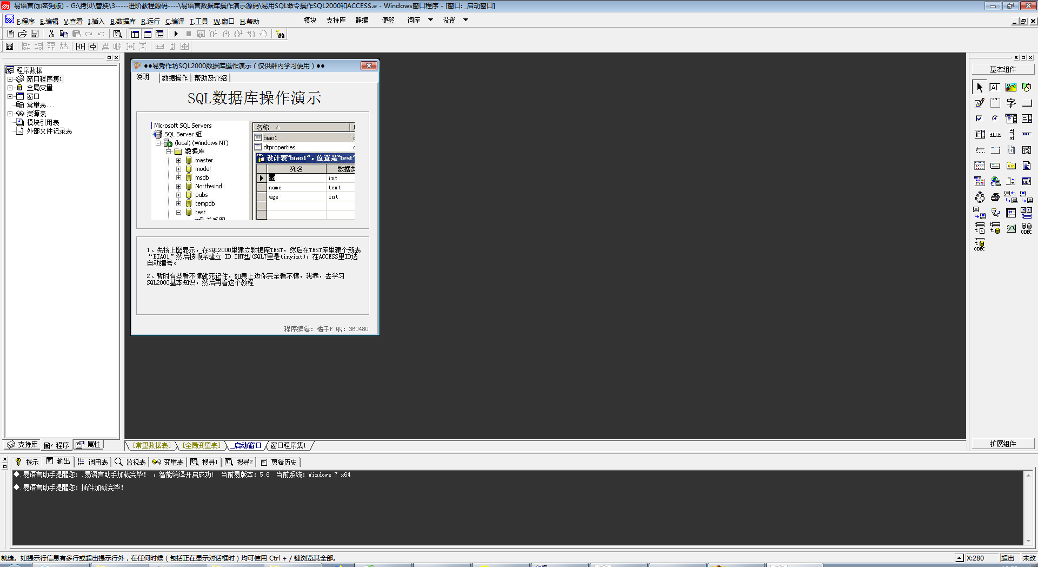This screenshot has height=567, width=1038.
Task: Click the 模块 toolbar button
Action: click(x=310, y=20)
